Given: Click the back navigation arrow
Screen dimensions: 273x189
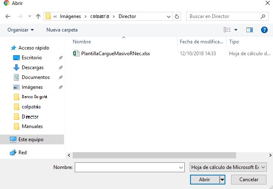Looking at the screenshot, I should [x=8, y=17].
